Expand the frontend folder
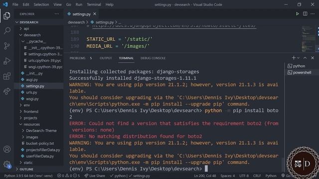 click(31, 111)
